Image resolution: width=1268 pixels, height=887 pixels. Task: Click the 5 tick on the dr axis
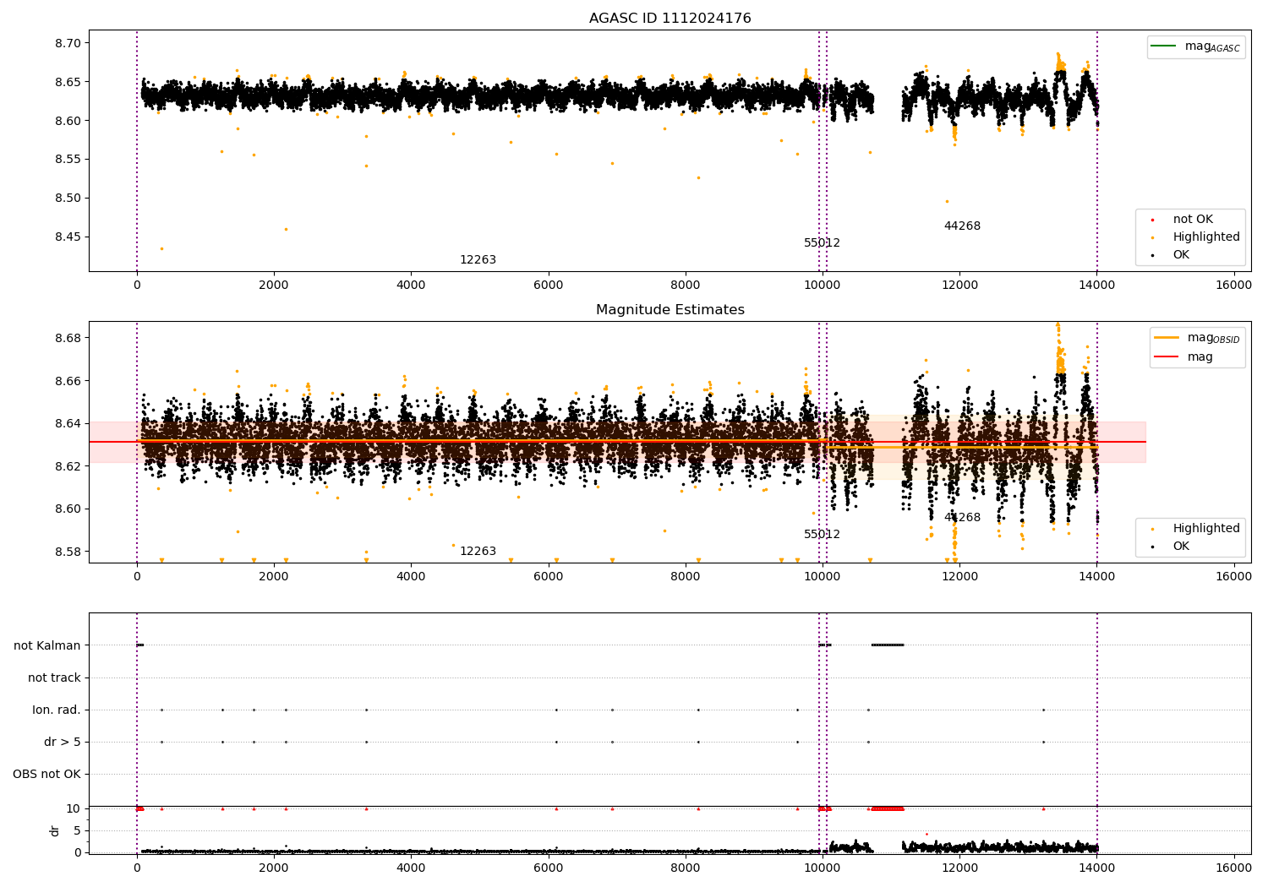(78, 831)
